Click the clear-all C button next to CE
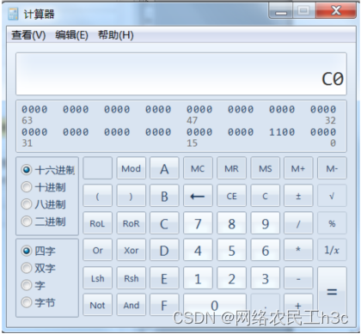 tap(265, 196)
